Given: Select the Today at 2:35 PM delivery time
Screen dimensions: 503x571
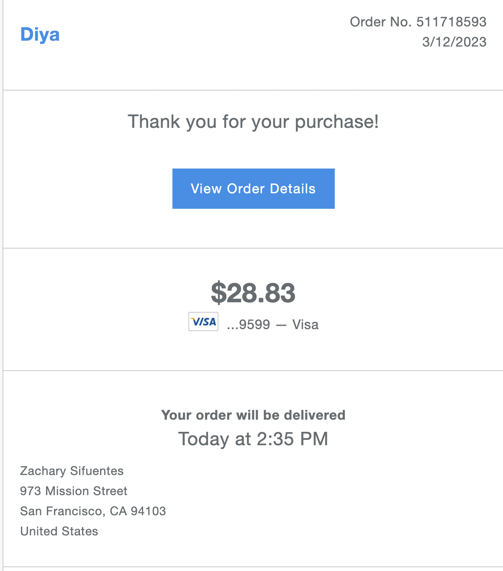Looking at the screenshot, I should click(253, 439).
